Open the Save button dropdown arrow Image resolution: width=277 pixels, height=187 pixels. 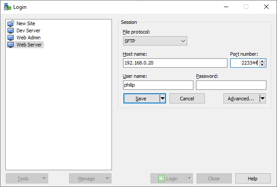pos(162,99)
